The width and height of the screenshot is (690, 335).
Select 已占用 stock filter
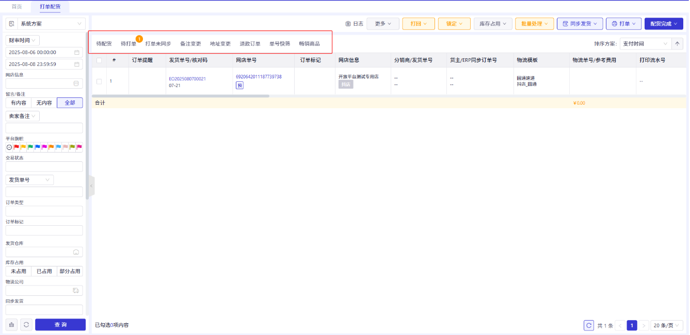click(44, 272)
